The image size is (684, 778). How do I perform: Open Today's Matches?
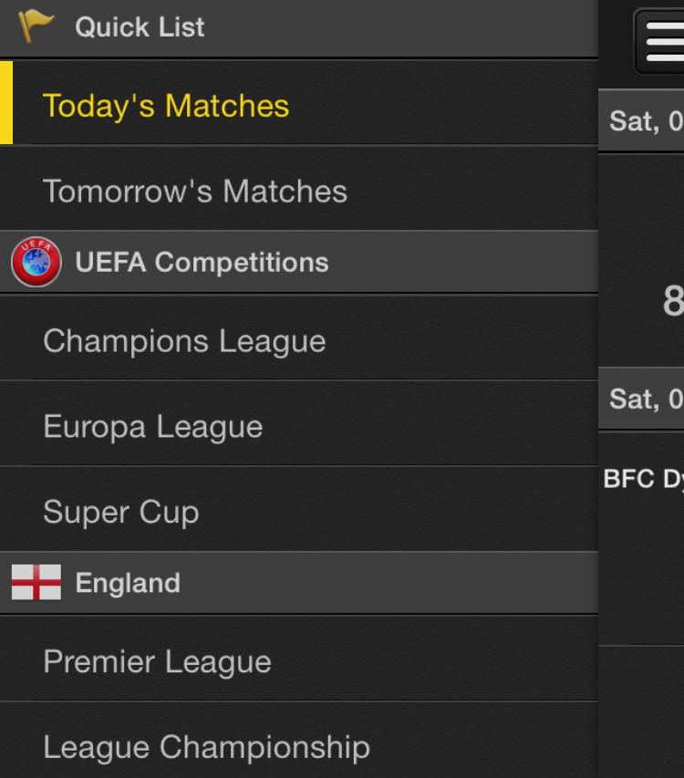[299, 103]
